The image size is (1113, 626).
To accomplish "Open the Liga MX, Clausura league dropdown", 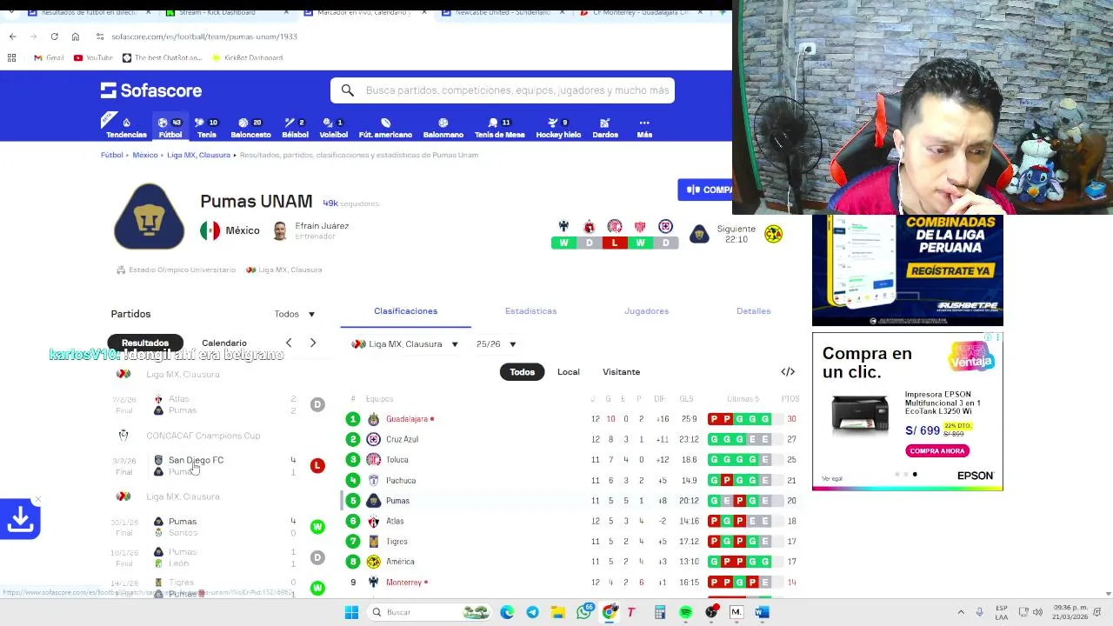I will (404, 344).
